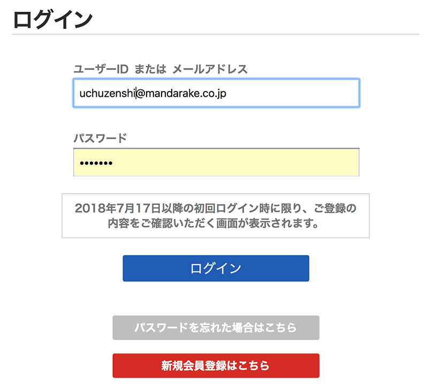
Task: Open the パスワードを忘れた場合はこちら button
Action: [x=216, y=328]
